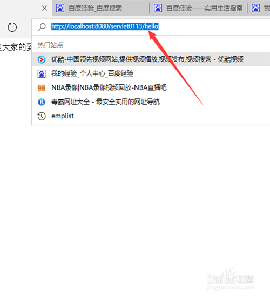Click the address bar search magnifier icon
The image size is (270, 297).
click(x=42, y=27)
